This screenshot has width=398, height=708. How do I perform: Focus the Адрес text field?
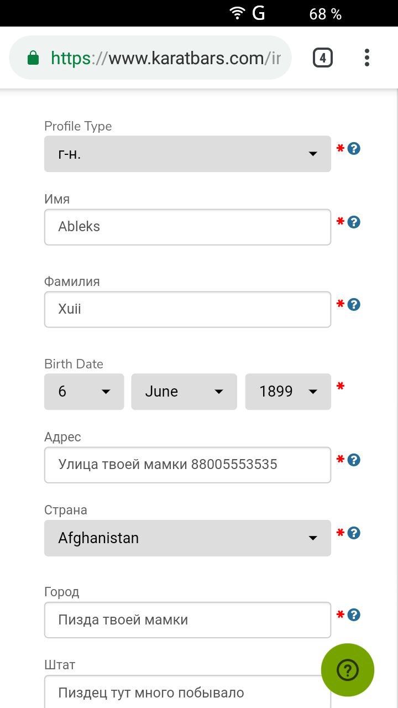187,465
